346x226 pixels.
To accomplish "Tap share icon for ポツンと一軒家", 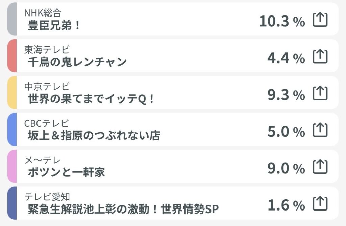I will click(320, 167).
